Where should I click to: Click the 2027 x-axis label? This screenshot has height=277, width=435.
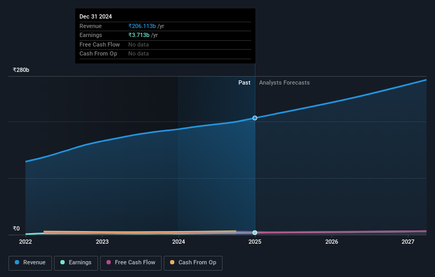point(408,242)
